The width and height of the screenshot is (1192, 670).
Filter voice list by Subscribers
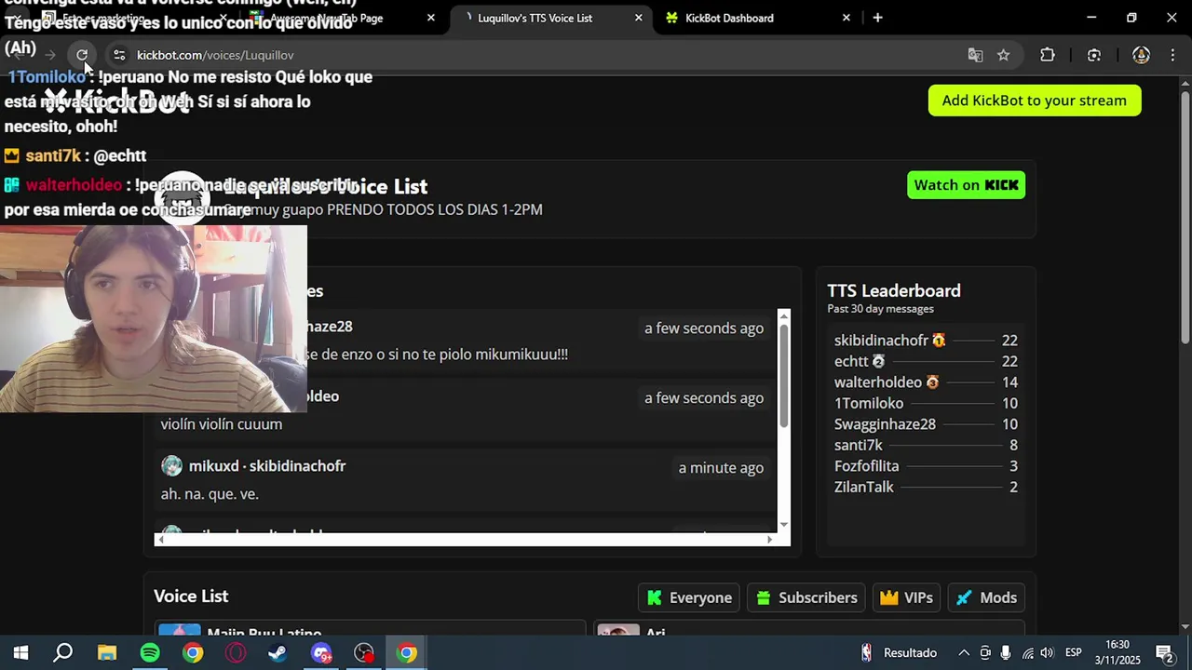tap(806, 597)
